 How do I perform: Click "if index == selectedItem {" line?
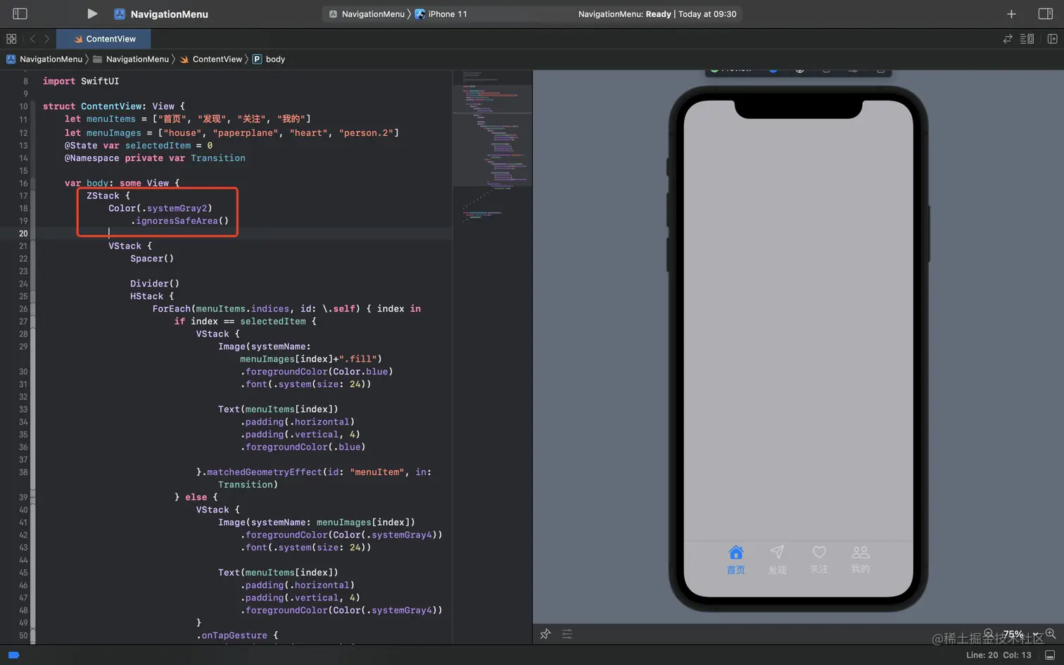click(x=246, y=322)
